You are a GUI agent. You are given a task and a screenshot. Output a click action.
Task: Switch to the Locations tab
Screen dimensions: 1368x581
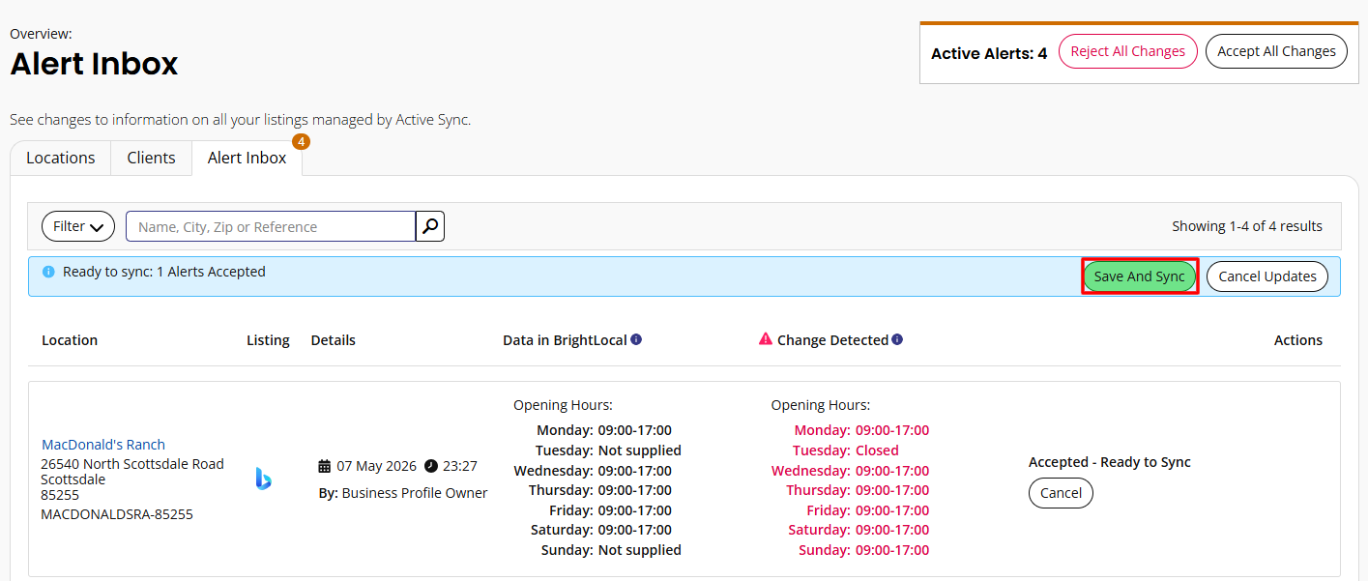pyautogui.click(x=61, y=158)
